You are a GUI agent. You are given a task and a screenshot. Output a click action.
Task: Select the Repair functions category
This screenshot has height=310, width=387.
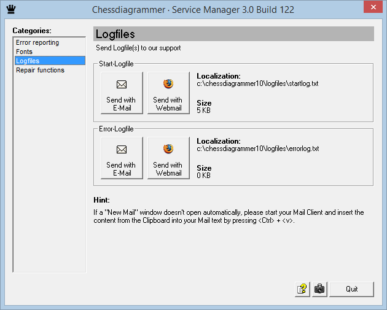click(50, 70)
